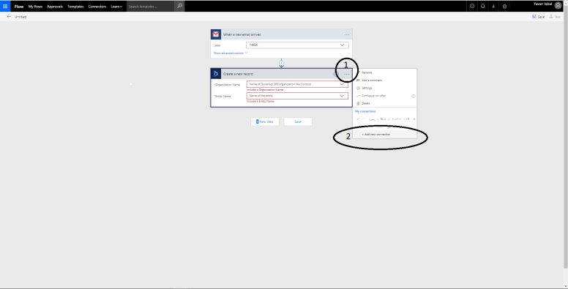
Task: Open ellipsis menu of email trigger
Action: pyautogui.click(x=347, y=35)
